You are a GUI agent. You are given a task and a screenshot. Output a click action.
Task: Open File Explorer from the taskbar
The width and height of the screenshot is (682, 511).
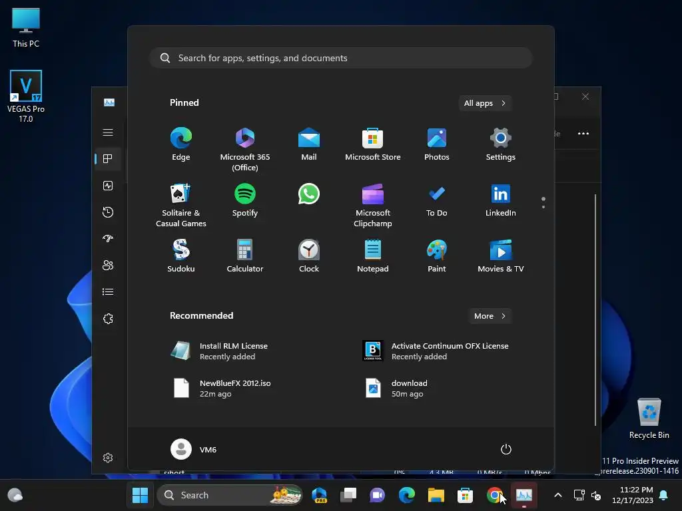pos(436,495)
